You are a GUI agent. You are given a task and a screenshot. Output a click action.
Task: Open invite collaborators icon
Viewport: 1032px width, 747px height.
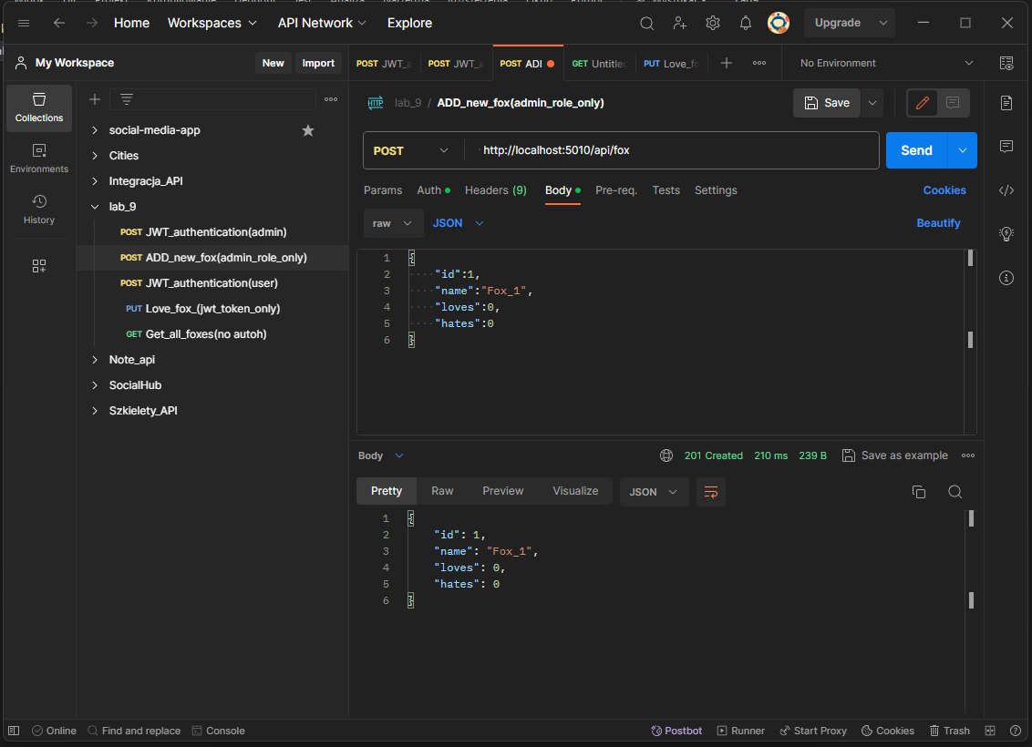pyautogui.click(x=680, y=23)
